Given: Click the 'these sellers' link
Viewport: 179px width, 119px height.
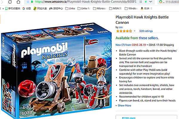Looking at the screenshot, I should 149,38.
